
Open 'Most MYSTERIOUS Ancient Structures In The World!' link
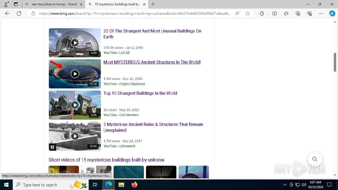point(152,62)
